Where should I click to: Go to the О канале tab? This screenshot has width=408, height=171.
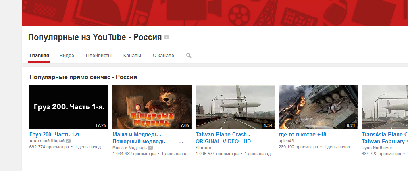163,55
